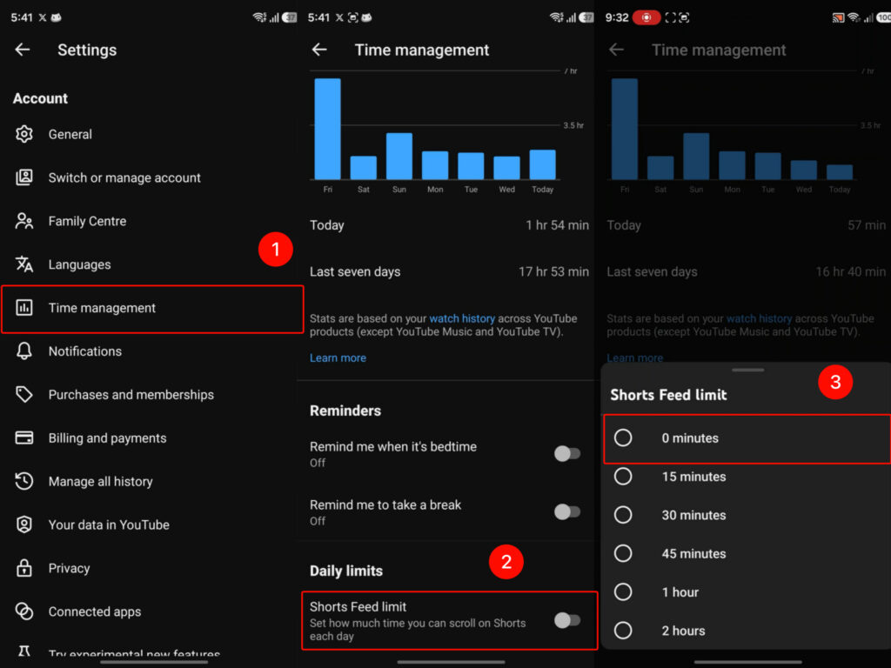Tap the Sun bar in the middle screen chart

click(399, 157)
